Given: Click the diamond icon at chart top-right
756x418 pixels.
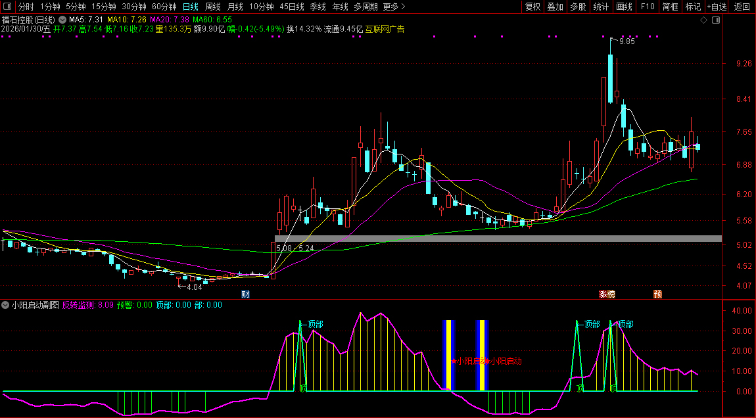Looking at the screenshot, I should coord(703,20).
